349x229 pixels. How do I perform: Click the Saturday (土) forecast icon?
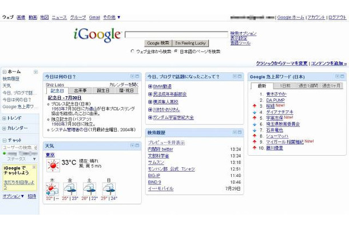click(x=89, y=189)
